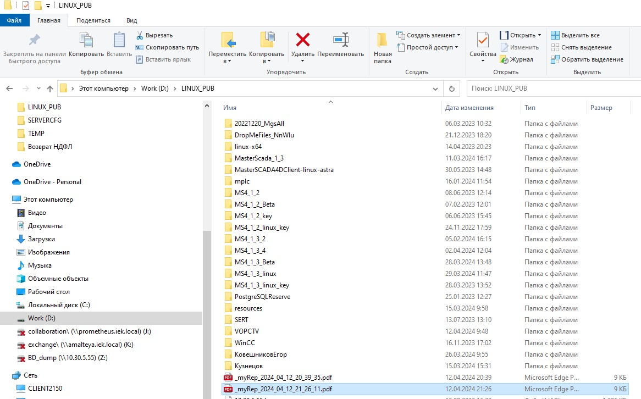Open the Move to dropdown
Image resolution: width=641 pixels, height=399 pixels.
pos(227,57)
